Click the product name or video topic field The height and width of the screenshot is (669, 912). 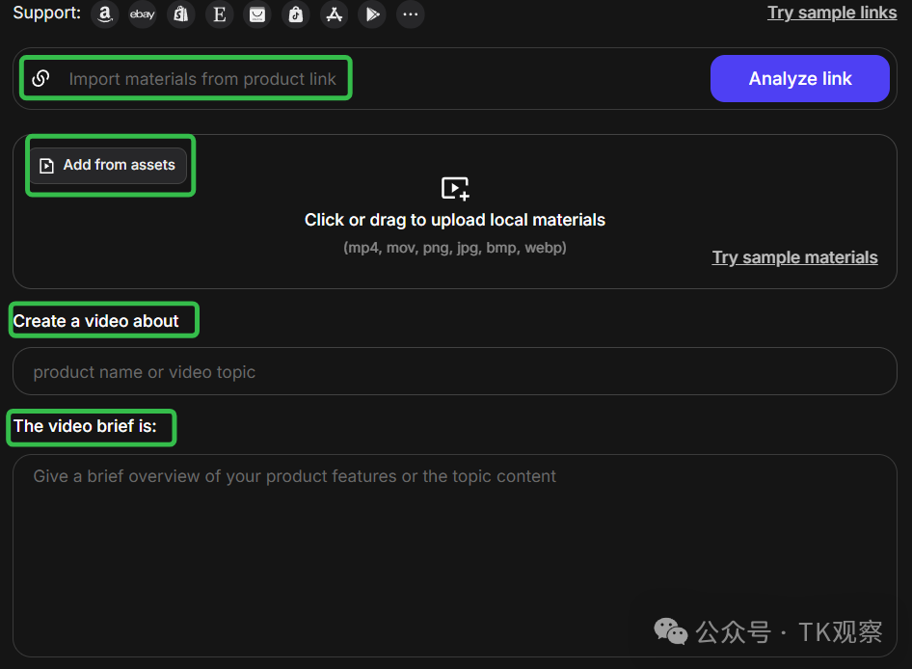[454, 372]
